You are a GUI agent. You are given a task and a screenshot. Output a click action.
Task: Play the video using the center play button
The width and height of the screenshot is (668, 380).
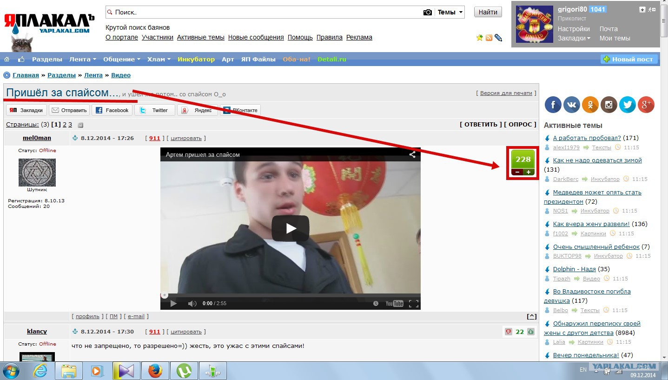[291, 228]
